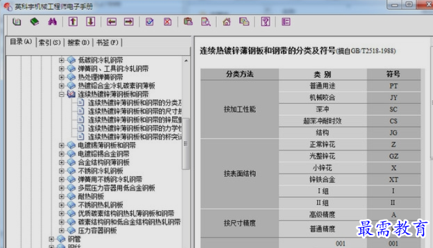The image size is (433, 248).
Task: Click the 符号 table header
Action: 393,74
